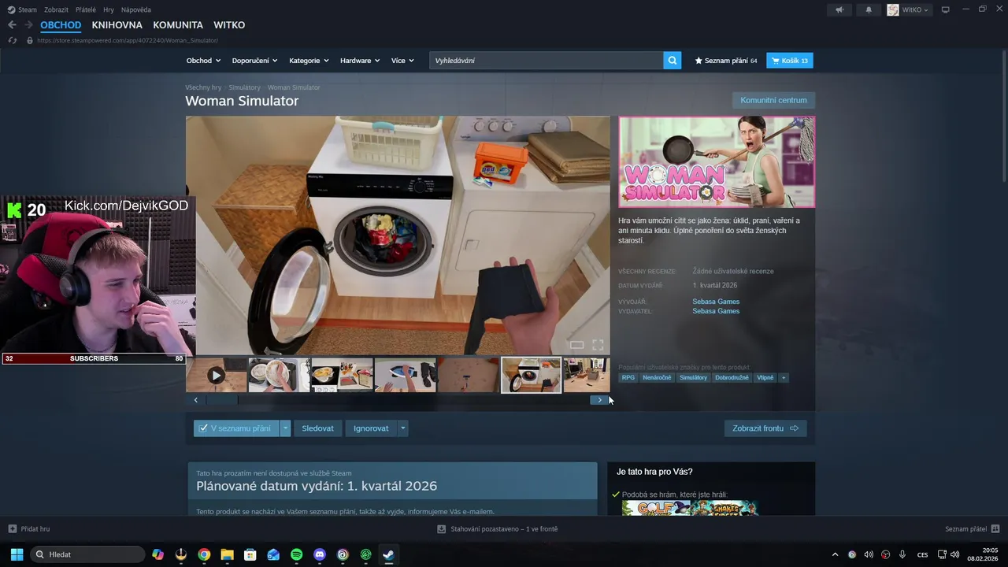
Task: Switch to the OBCHOD tab
Action: tap(61, 25)
